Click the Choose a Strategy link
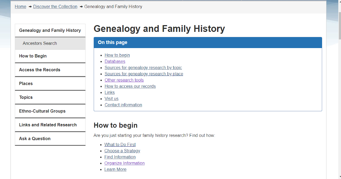This screenshot has height=179, width=341. click(x=122, y=151)
